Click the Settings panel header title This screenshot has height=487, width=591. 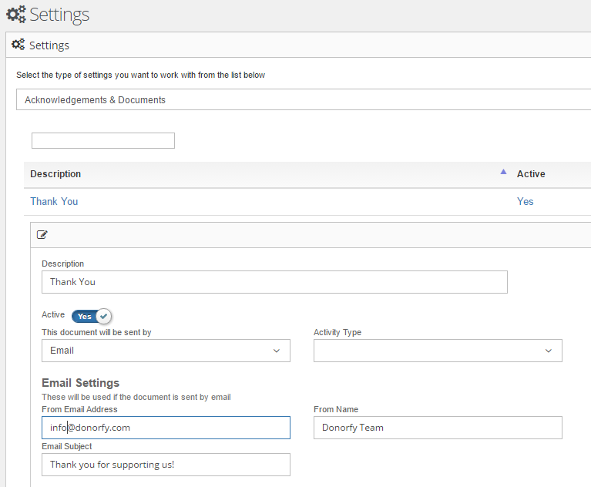click(x=49, y=45)
